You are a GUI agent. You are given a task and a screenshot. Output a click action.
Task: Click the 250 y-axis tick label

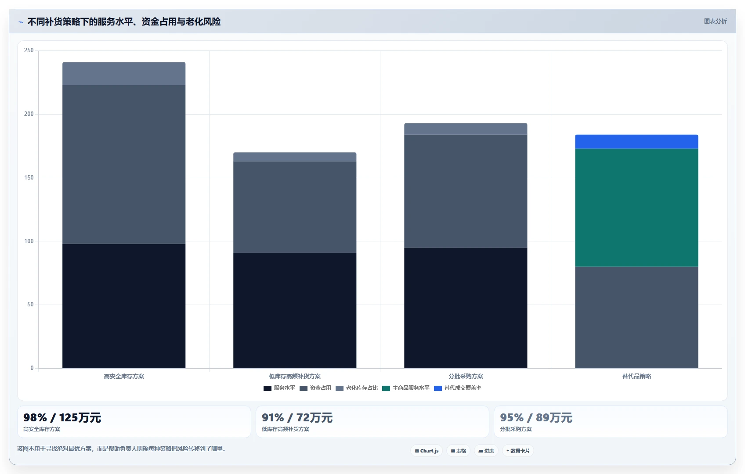pyautogui.click(x=29, y=50)
